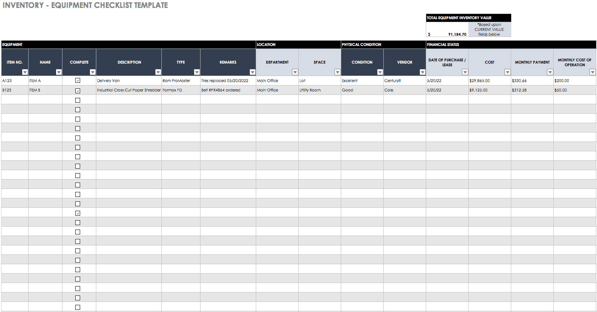Image resolution: width=597 pixels, height=312 pixels.
Task: Expand the NAME column filter arrow
Action: tap(59, 72)
